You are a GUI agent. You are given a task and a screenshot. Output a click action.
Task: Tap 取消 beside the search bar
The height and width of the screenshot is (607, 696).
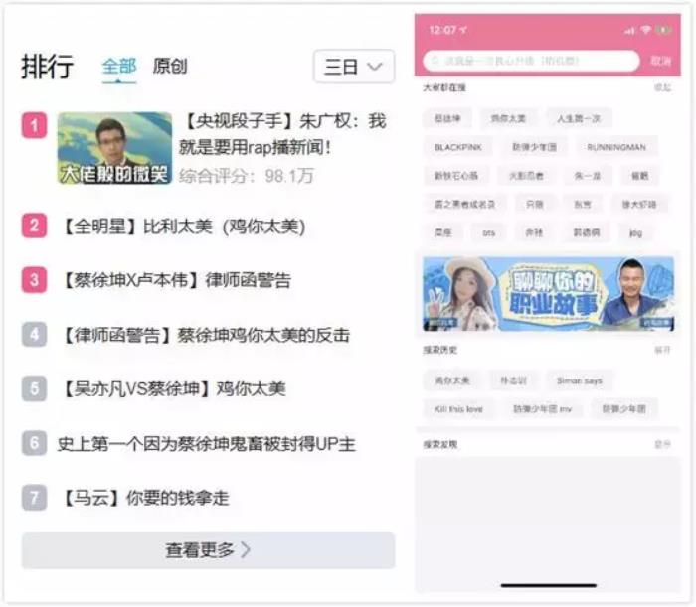tap(660, 61)
